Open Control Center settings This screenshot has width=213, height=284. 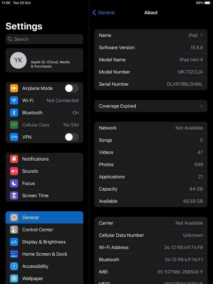44,230
